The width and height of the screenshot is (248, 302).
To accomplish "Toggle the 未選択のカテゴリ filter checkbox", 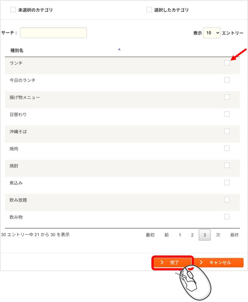I will (13, 10).
